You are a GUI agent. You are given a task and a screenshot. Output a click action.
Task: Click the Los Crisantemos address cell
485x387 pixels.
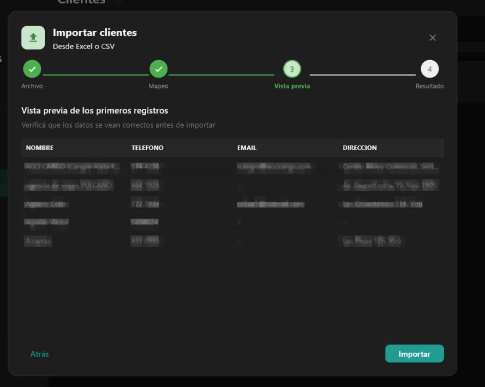382,204
